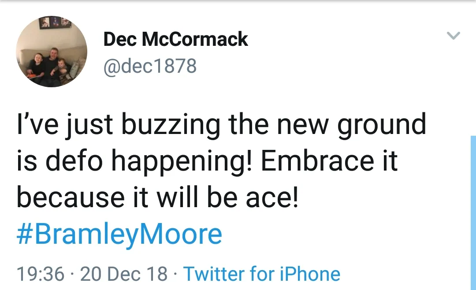Click the 19:36 tweet timestamp
Image resolution: width=476 pixels, height=290 pixels.
click(x=41, y=274)
